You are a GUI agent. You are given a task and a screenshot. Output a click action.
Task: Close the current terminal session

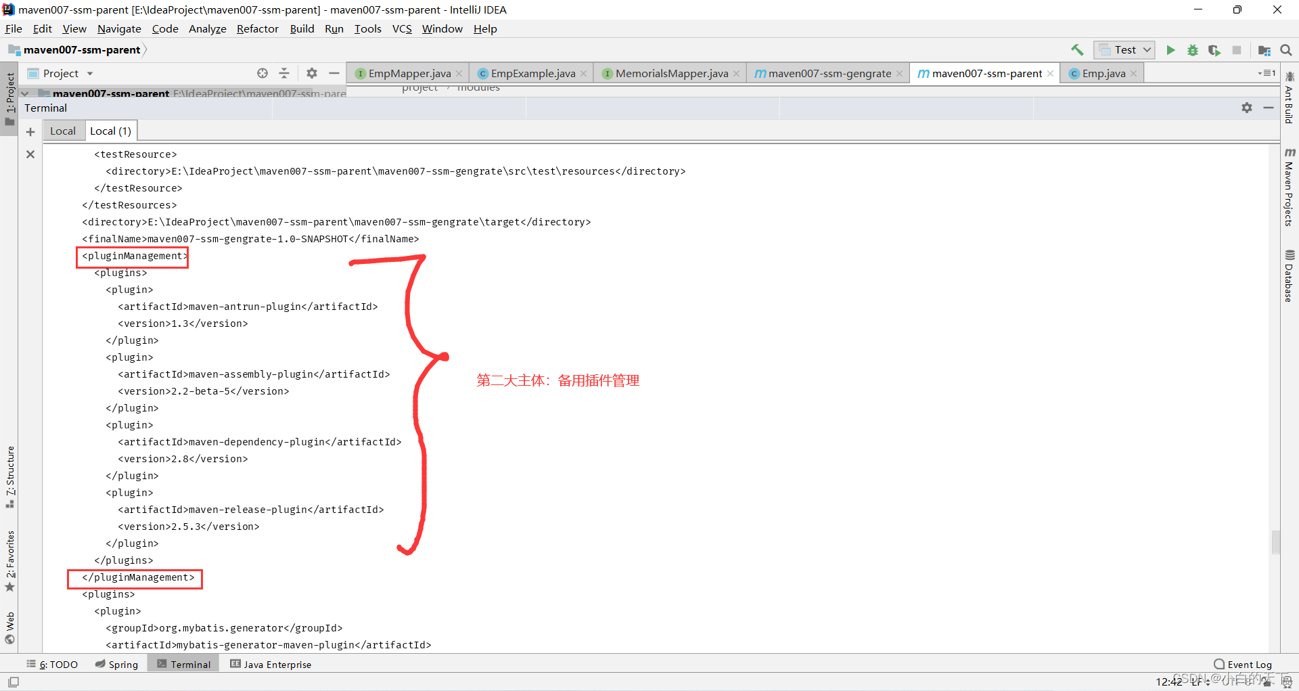(30, 154)
